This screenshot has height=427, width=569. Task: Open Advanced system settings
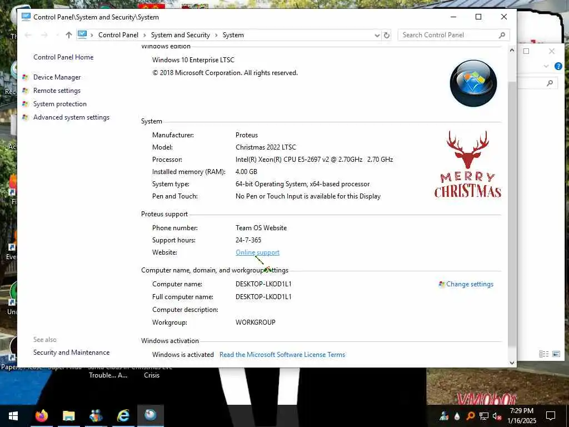(72, 117)
